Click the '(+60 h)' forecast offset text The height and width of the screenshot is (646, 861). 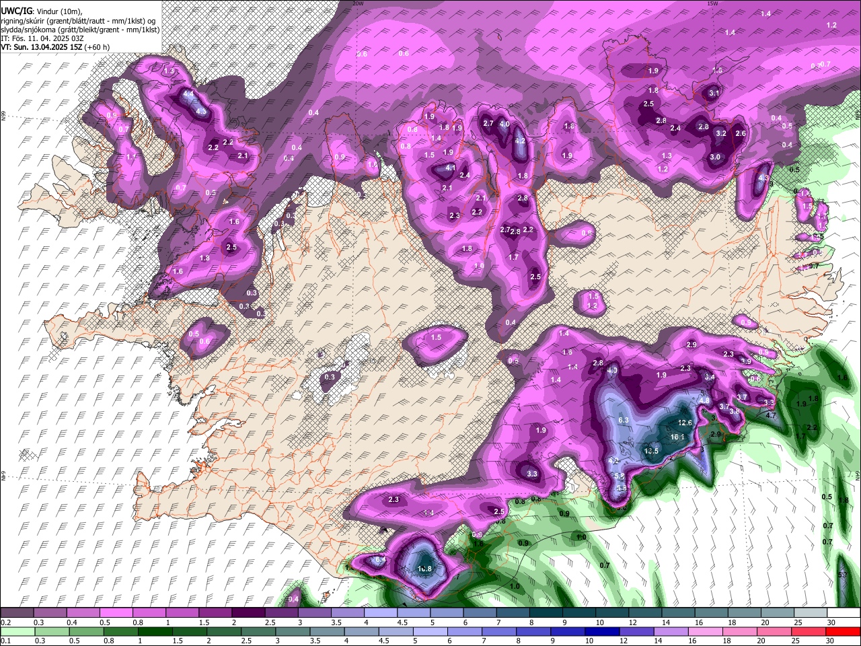(x=97, y=48)
